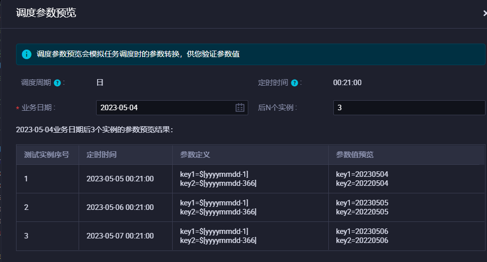Viewport: 487px width, 262px height.
Task: Close the 调度参数预览 dialog
Action: tap(484, 13)
